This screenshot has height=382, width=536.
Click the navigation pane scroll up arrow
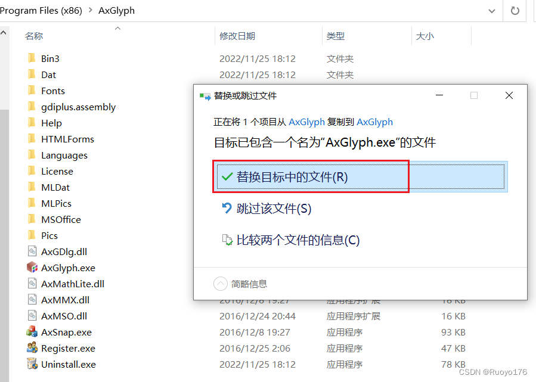[x=4, y=33]
